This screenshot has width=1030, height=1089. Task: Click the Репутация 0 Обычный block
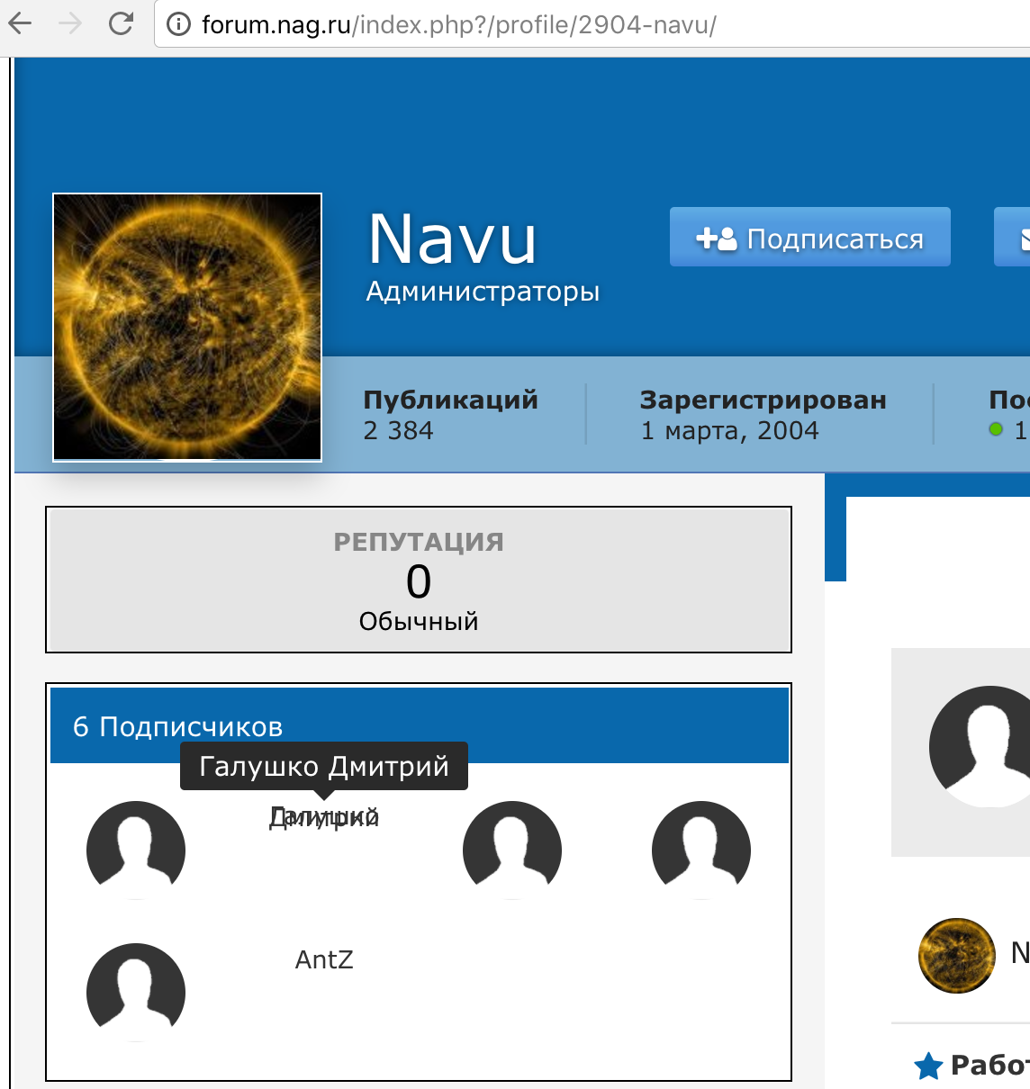point(419,580)
